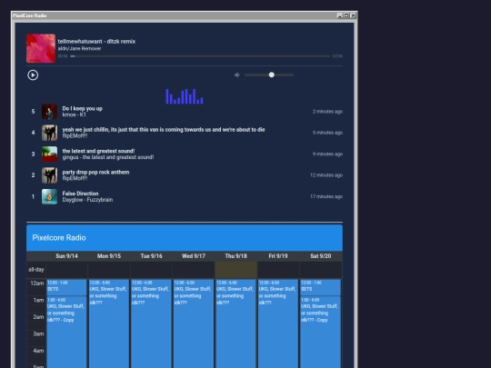Click the highlighted Thursday all-day cell
Viewport: 491px width, 368px height.
pos(236,270)
